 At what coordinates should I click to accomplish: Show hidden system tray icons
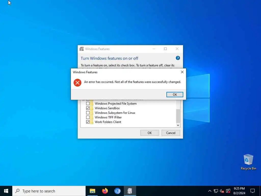pos(210,191)
